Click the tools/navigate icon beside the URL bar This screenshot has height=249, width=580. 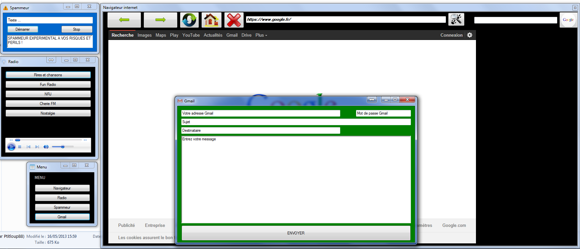coord(456,19)
